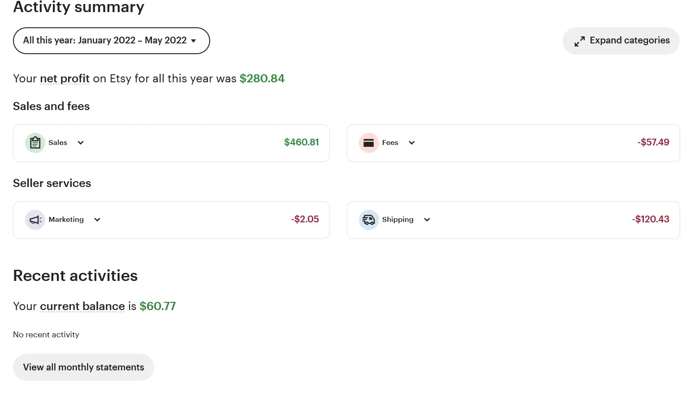Expand the Shipping category chevron
Image resolution: width=699 pixels, height=395 pixels.
(x=427, y=220)
